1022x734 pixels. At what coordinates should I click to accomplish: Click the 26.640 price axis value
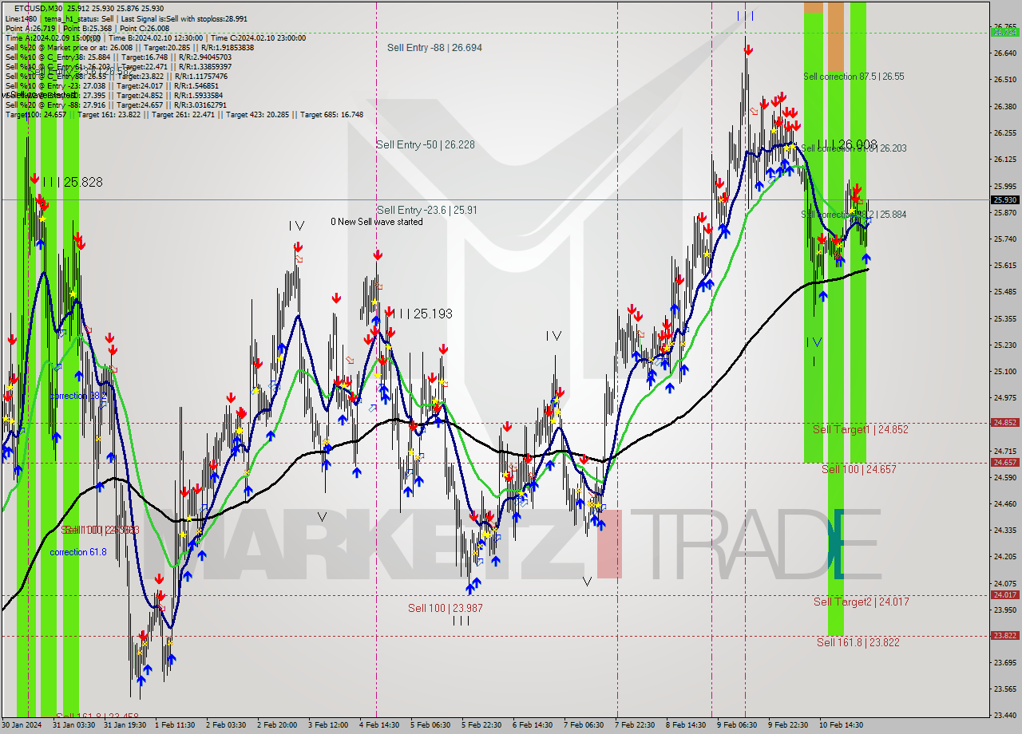pos(1004,53)
